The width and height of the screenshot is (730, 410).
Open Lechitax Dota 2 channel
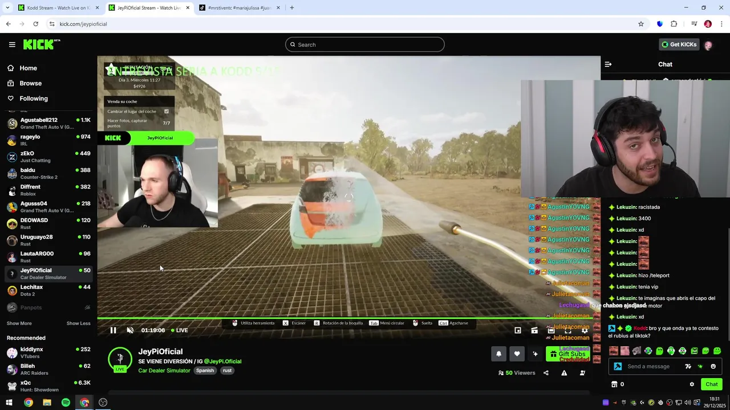pos(48,290)
